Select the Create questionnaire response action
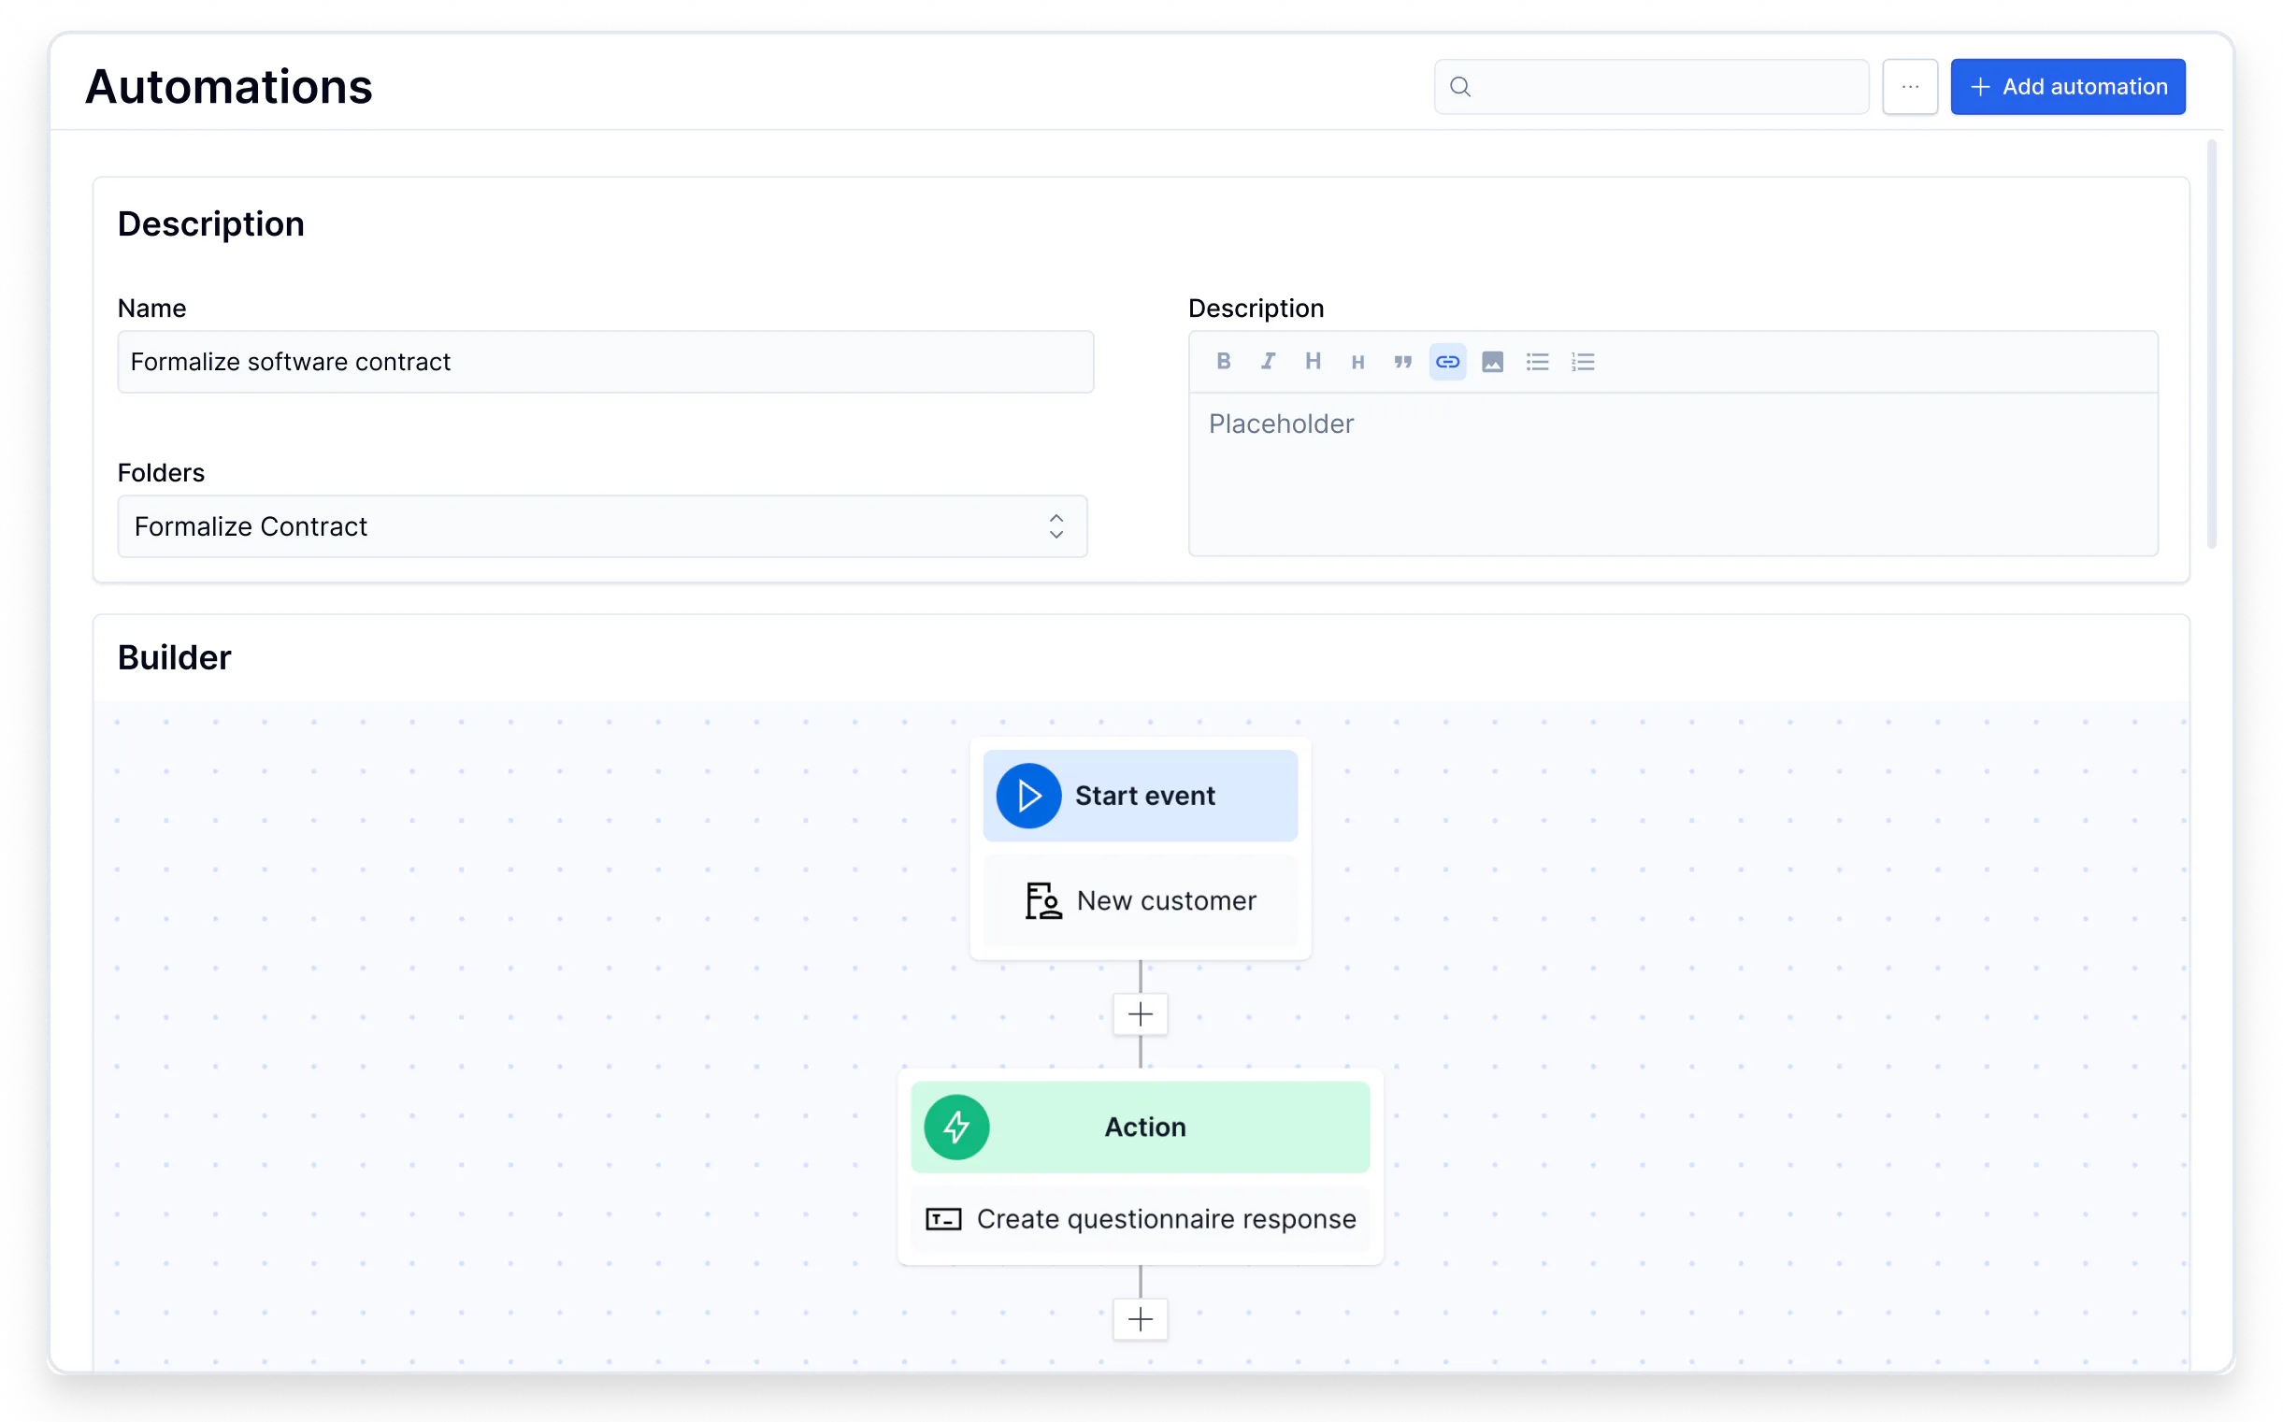2283x1422 pixels. tap(1140, 1218)
